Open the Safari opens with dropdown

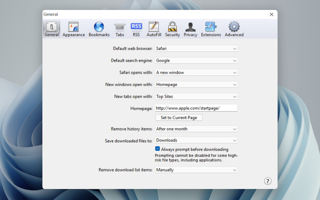click(196, 72)
